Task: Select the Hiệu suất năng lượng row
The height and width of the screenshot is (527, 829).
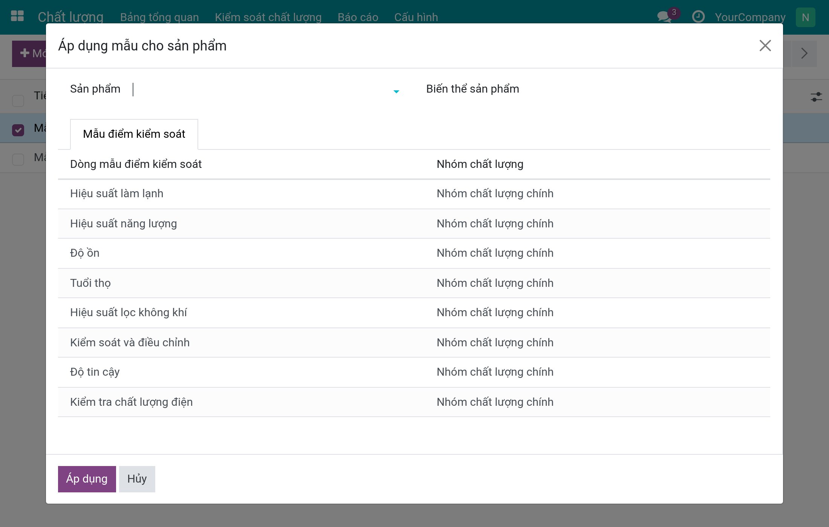Action: click(414, 224)
